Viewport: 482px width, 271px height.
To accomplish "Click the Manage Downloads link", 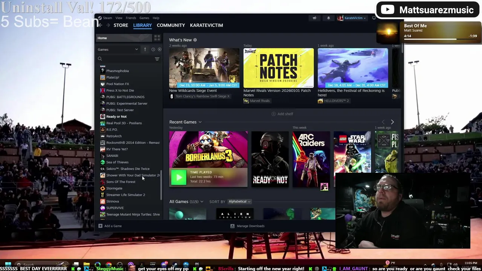I will (251, 226).
